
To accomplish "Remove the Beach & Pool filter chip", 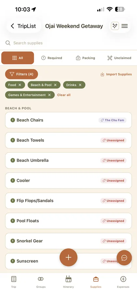I will 55,85.
